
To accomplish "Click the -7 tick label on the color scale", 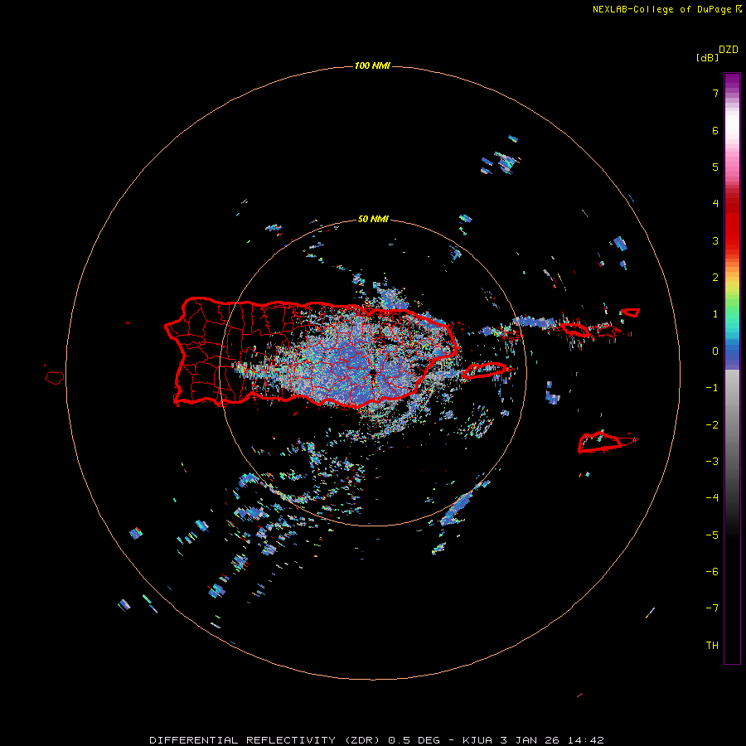I will pyautogui.click(x=712, y=608).
